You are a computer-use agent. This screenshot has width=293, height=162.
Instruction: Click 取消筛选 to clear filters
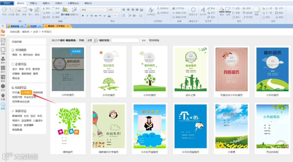click(154, 40)
